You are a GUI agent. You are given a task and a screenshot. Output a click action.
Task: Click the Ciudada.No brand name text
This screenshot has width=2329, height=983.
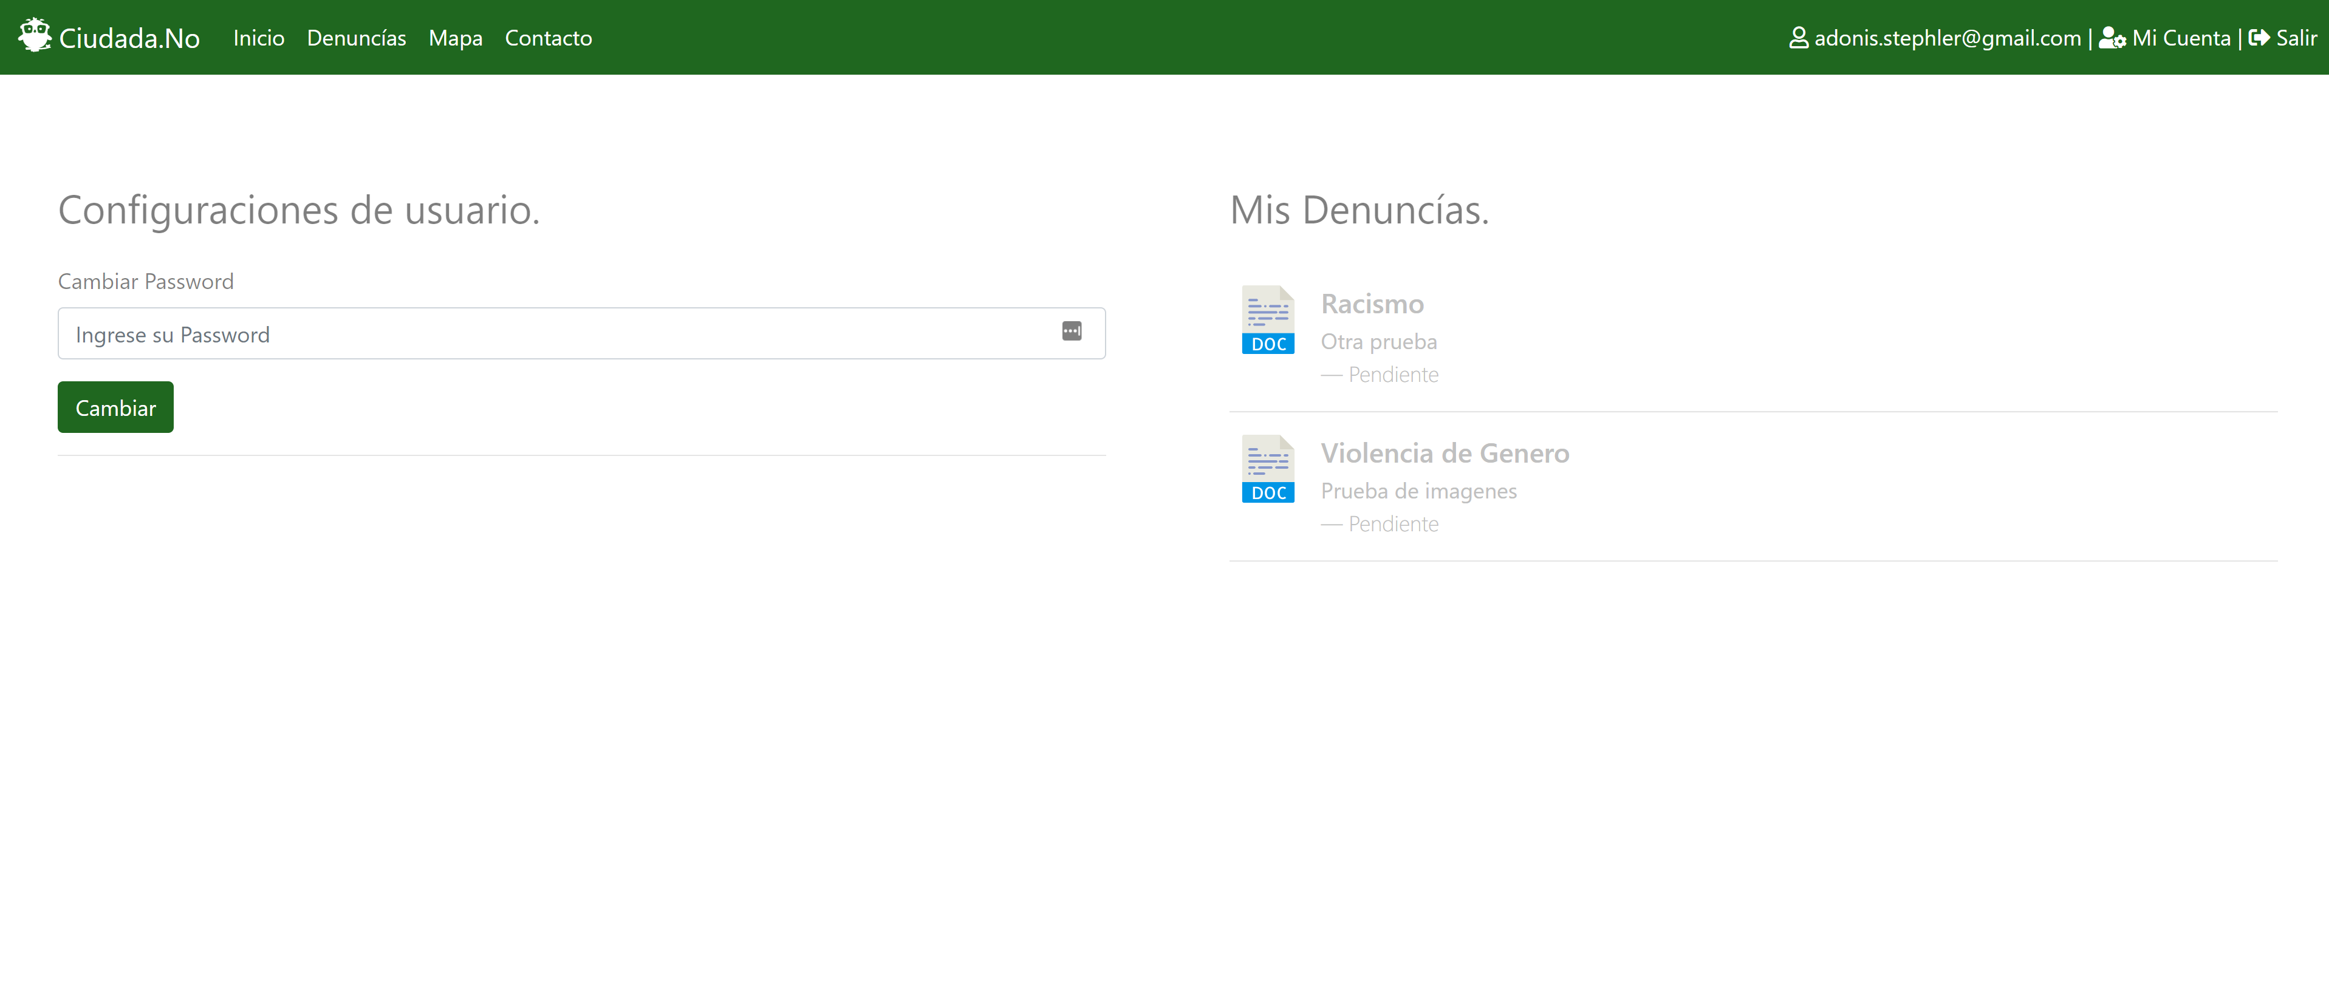pos(129,38)
